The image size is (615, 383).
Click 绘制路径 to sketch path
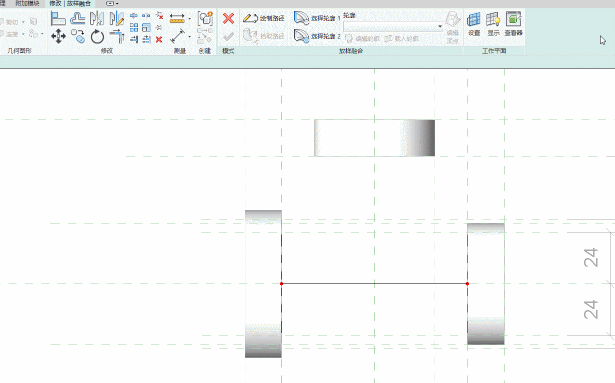pyautogui.click(x=264, y=18)
